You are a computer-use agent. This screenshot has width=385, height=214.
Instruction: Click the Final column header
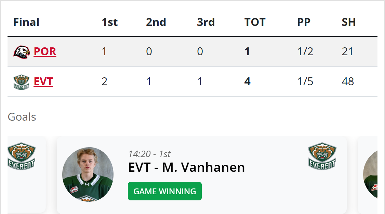(x=26, y=22)
